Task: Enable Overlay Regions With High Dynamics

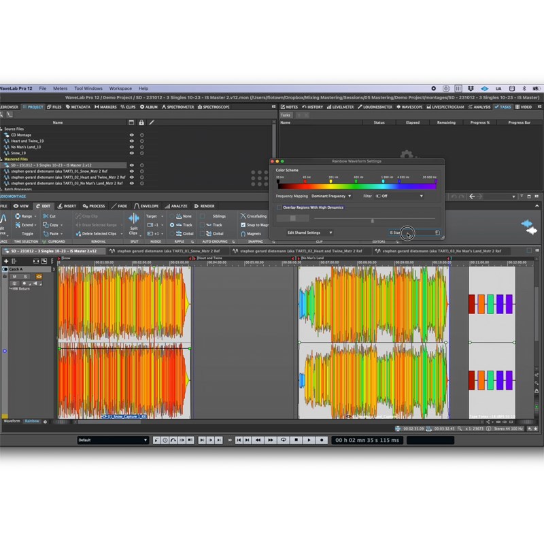Action: click(x=279, y=207)
